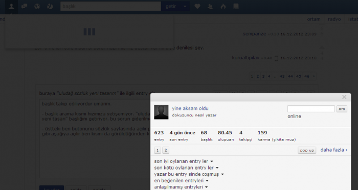Image resolution: width=358 pixels, height=190 pixels.
Task: Close the user profile popup
Action: coord(344,97)
